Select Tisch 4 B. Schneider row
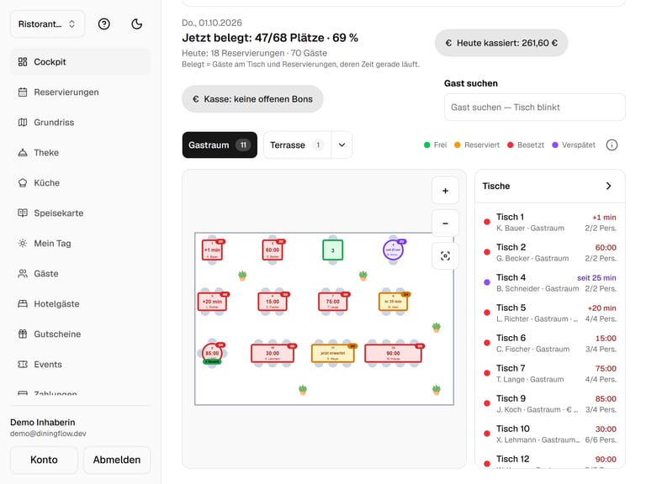The width and height of the screenshot is (646, 484). tap(550, 282)
